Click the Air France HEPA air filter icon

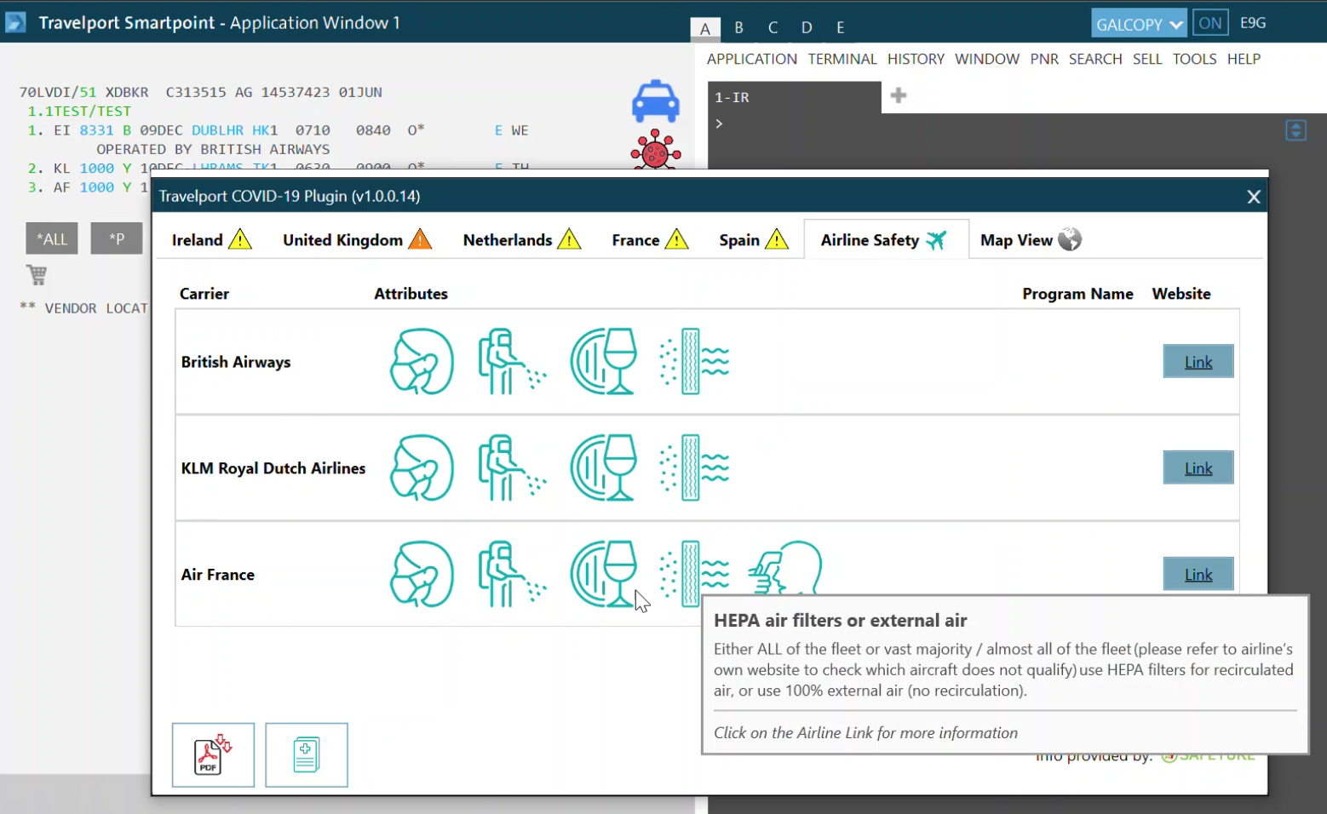tap(694, 572)
